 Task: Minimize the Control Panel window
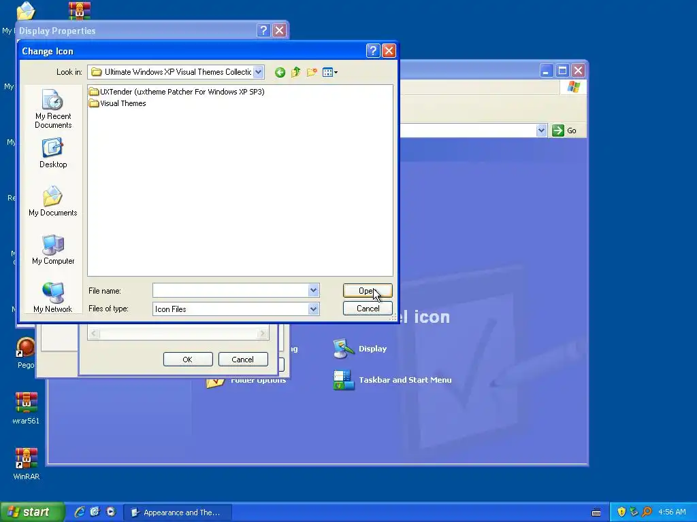[547, 70]
